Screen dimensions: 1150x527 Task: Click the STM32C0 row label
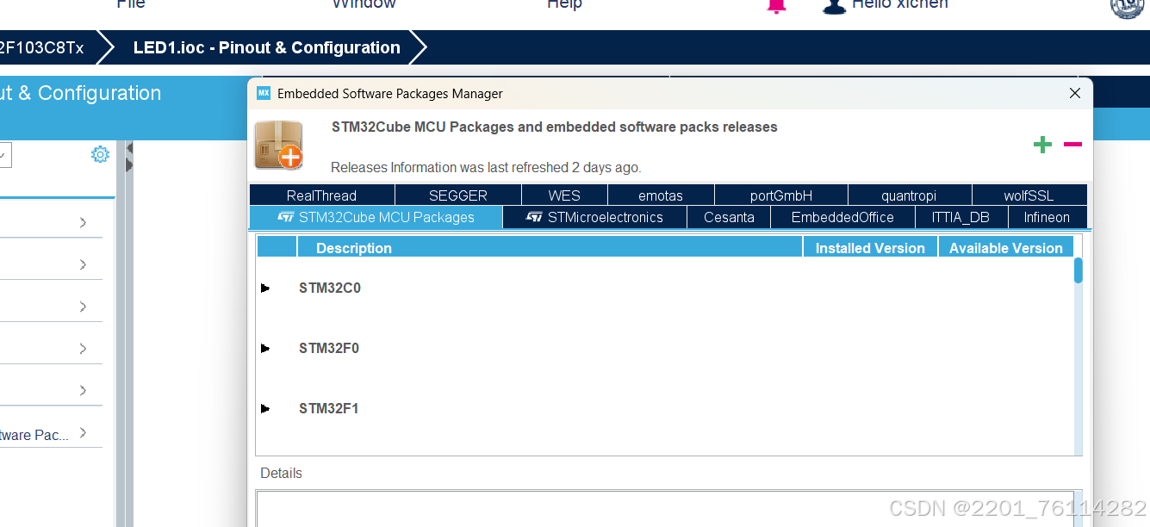tap(330, 288)
